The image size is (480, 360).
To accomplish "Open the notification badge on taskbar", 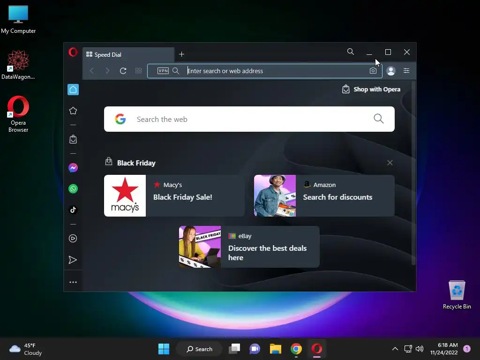I will pyautogui.click(x=467, y=349).
